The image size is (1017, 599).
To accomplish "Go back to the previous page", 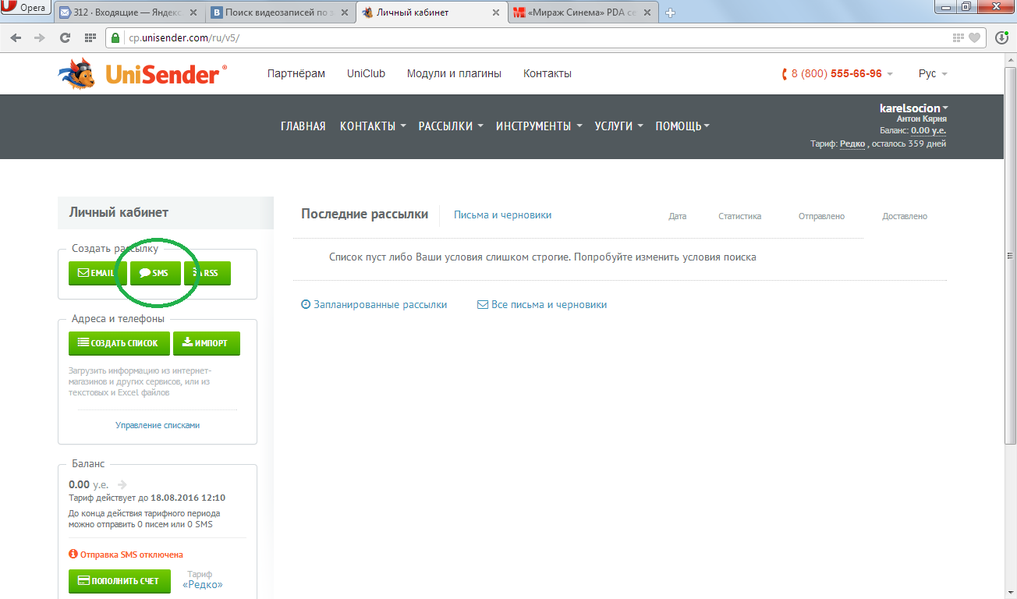I will [x=16, y=37].
